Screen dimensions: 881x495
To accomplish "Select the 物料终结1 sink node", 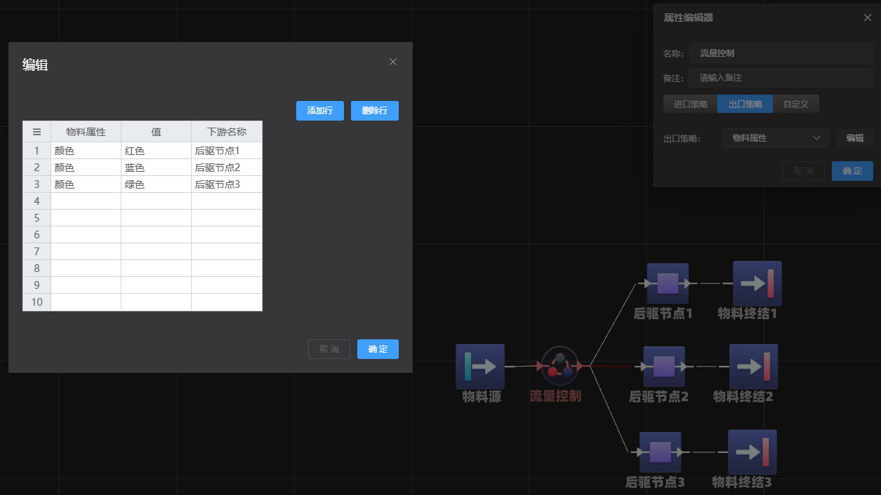I will point(757,283).
